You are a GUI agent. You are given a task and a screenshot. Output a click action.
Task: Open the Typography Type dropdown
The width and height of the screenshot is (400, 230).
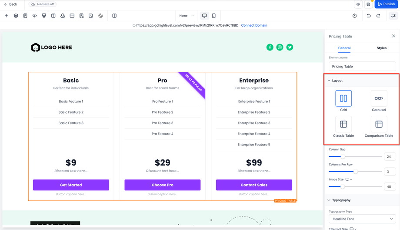click(x=362, y=219)
